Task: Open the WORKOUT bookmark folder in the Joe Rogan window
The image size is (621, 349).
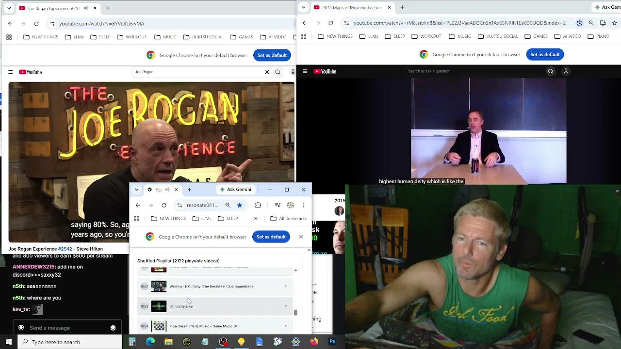Action: click(x=131, y=37)
